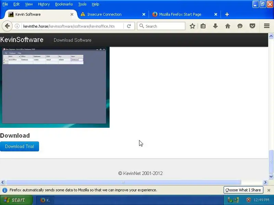Click the KevinNet 2001-2012 copyright text
274x205 pixels.
pyautogui.click(x=140, y=173)
